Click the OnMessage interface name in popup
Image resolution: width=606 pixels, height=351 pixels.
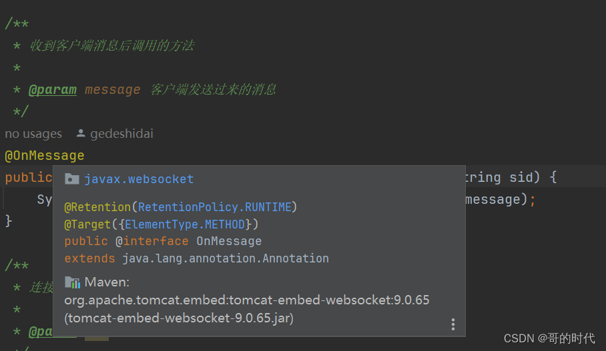point(229,241)
